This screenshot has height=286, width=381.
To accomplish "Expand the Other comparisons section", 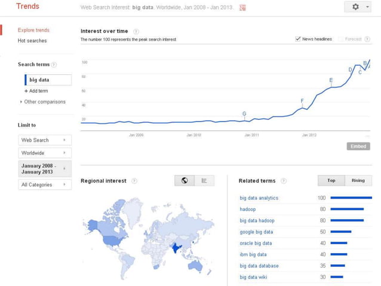I will [x=43, y=102].
